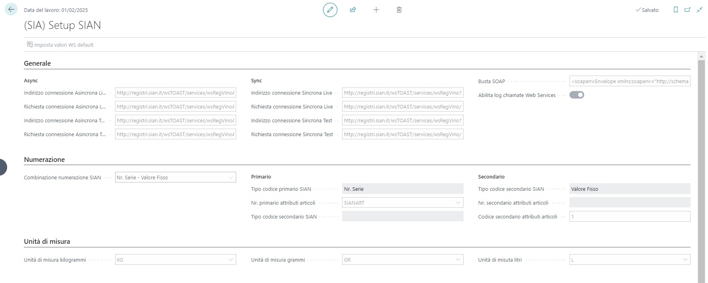The image size is (708, 283).
Task: Click the trash delete icon
Action: click(399, 10)
